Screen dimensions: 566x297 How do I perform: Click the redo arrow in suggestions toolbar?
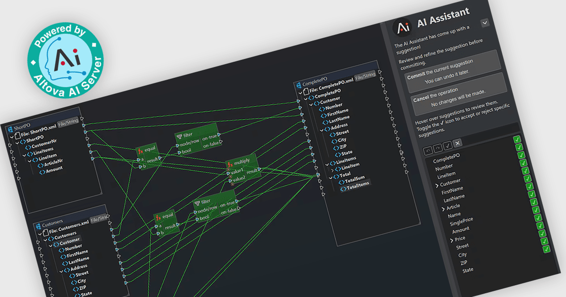pos(438,148)
